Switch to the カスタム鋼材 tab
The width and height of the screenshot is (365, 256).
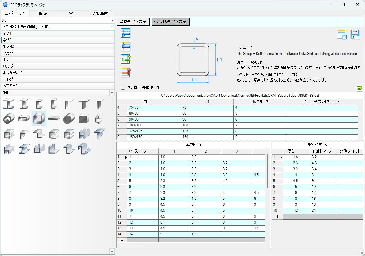pos(99,14)
